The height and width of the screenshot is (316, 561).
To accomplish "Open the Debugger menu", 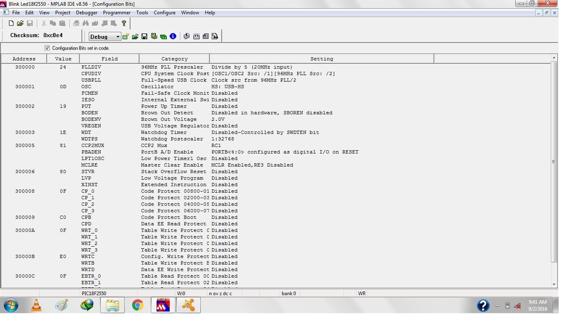I will pyautogui.click(x=87, y=13).
